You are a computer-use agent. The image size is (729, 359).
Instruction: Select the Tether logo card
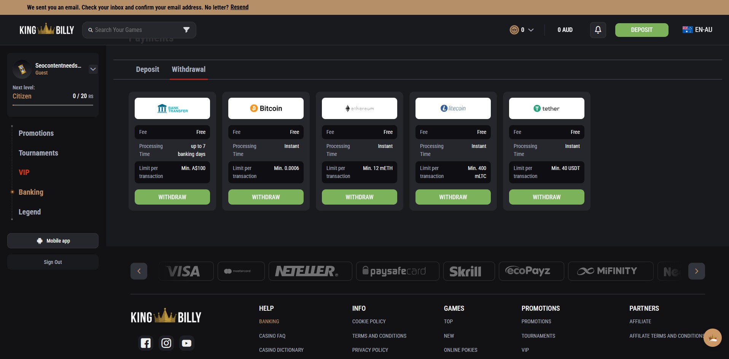[x=547, y=108]
